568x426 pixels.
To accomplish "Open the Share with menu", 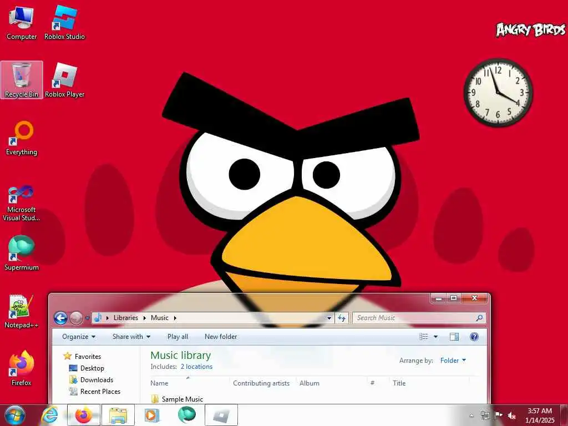I will (x=131, y=337).
